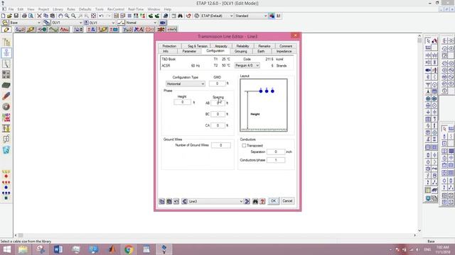Open Microsoft Word from the taskbar
Screen dimensions: 455x255
(x=58, y=249)
